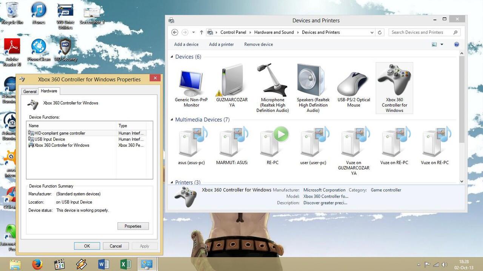Switch to the General tab

pyautogui.click(x=30, y=91)
